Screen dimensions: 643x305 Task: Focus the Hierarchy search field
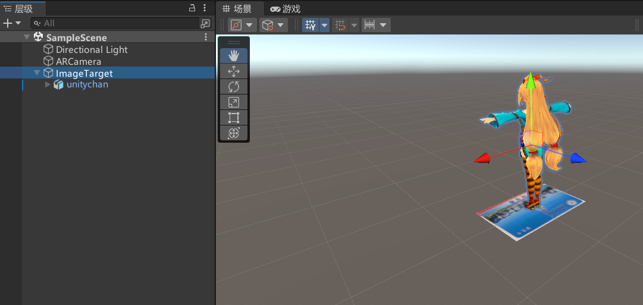tap(115, 23)
